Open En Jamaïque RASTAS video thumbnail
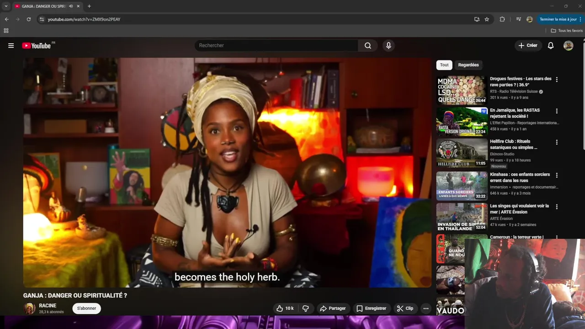The height and width of the screenshot is (329, 585). (462, 122)
